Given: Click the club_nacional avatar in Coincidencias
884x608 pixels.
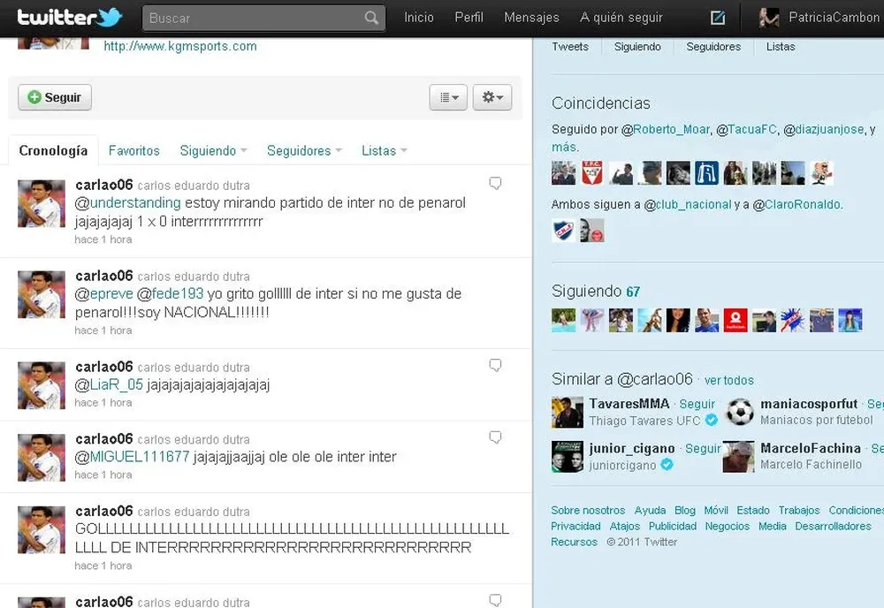Looking at the screenshot, I should (x=563, y=231).
